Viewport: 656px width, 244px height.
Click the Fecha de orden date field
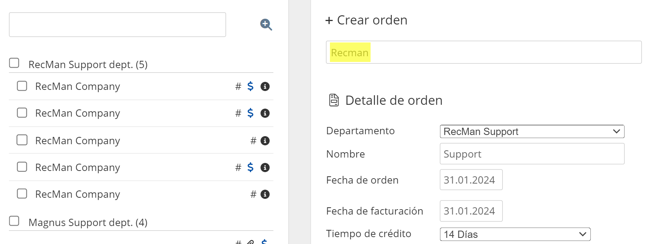coord(471,180)
